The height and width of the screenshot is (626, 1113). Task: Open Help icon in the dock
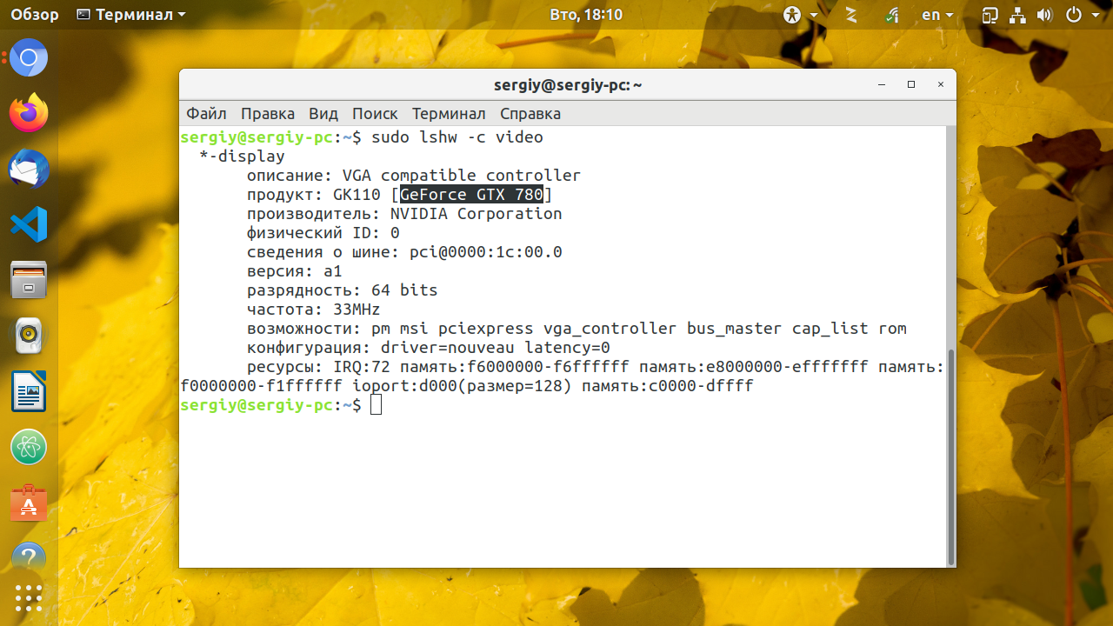(x=29, y=556)
